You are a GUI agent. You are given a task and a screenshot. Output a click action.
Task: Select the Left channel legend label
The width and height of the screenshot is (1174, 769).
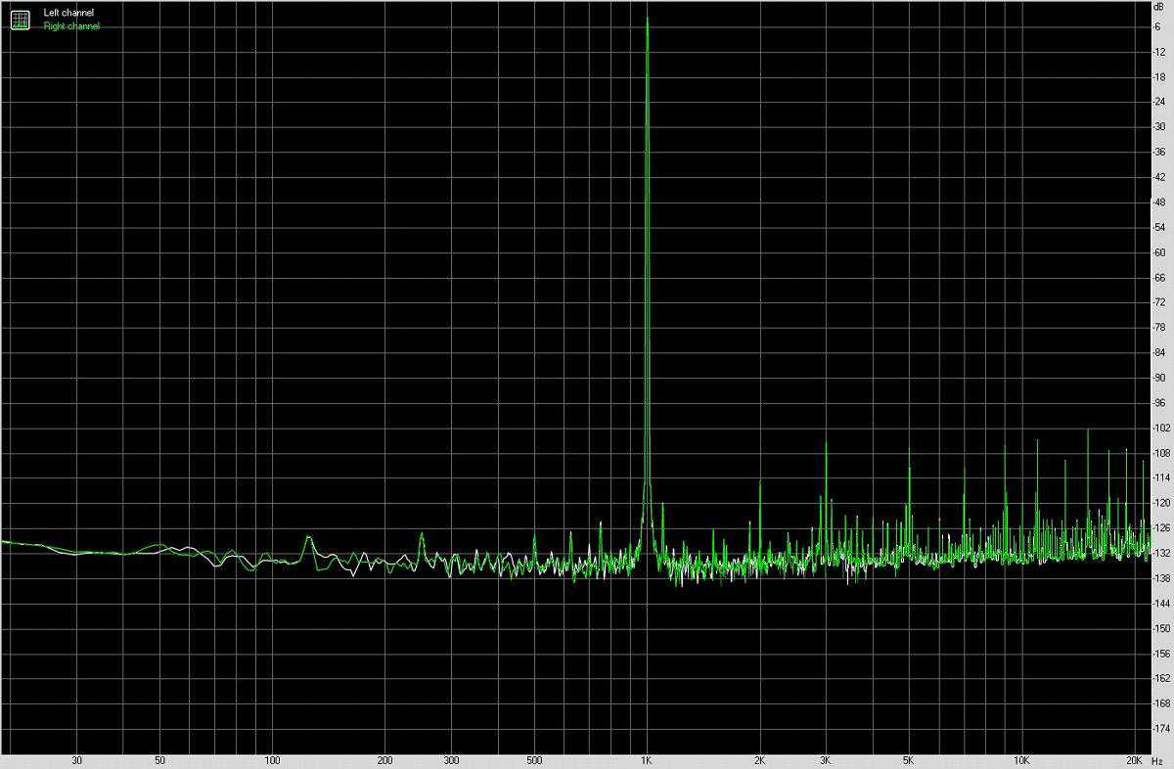(68, 13)
